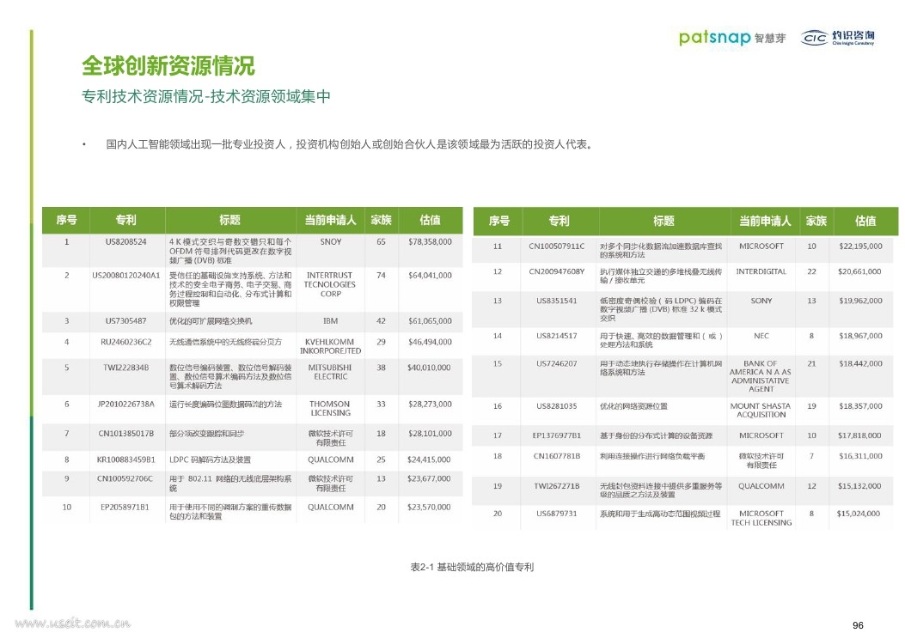Select the value $16,311,000
The height and width of the screenshot is (639, 905).
[x=860, y=455]
